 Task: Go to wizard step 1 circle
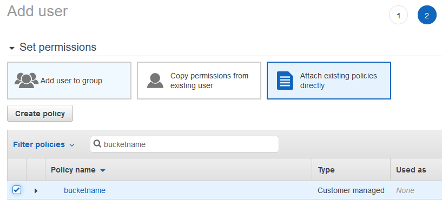(398, 16)
